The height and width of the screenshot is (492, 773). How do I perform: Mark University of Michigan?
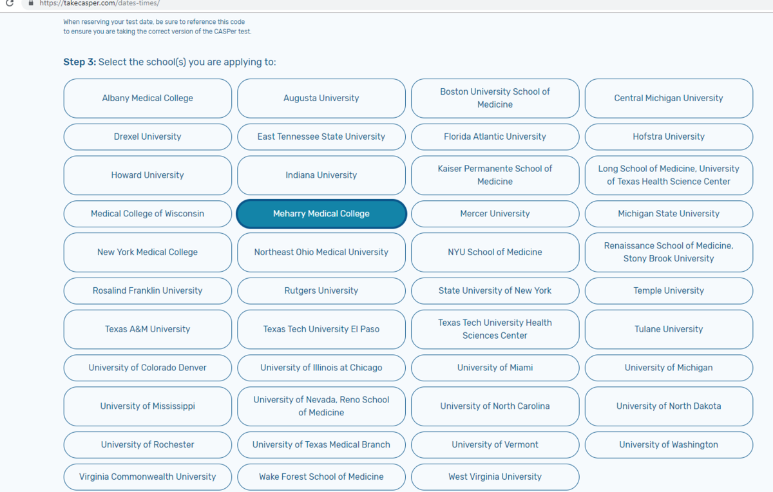[x=669, y=368]
